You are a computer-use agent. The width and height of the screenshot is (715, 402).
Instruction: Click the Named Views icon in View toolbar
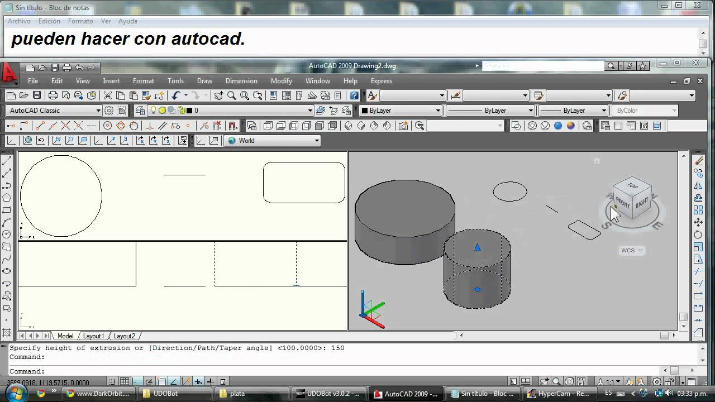pos(252,126)
